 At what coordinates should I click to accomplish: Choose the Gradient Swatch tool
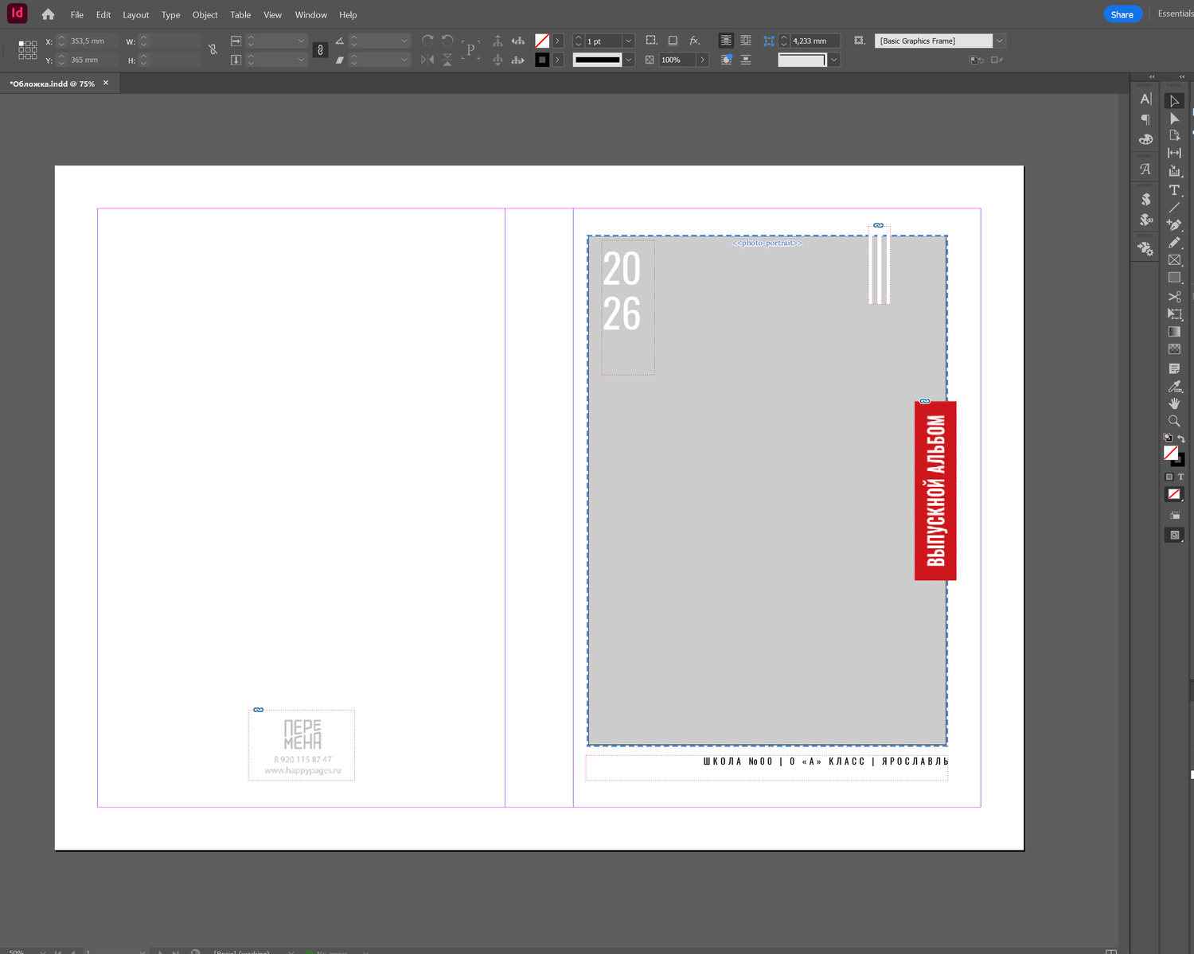(x=1174, y=332)
